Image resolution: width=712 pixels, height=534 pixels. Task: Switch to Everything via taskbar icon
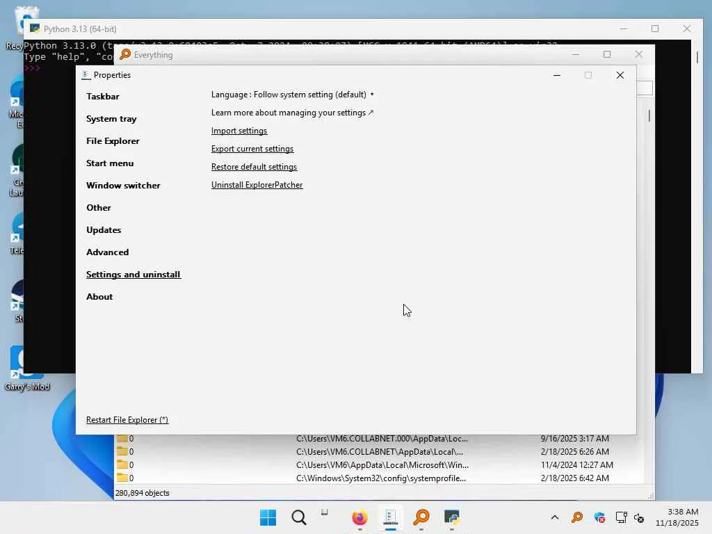[x=421, y=517]
